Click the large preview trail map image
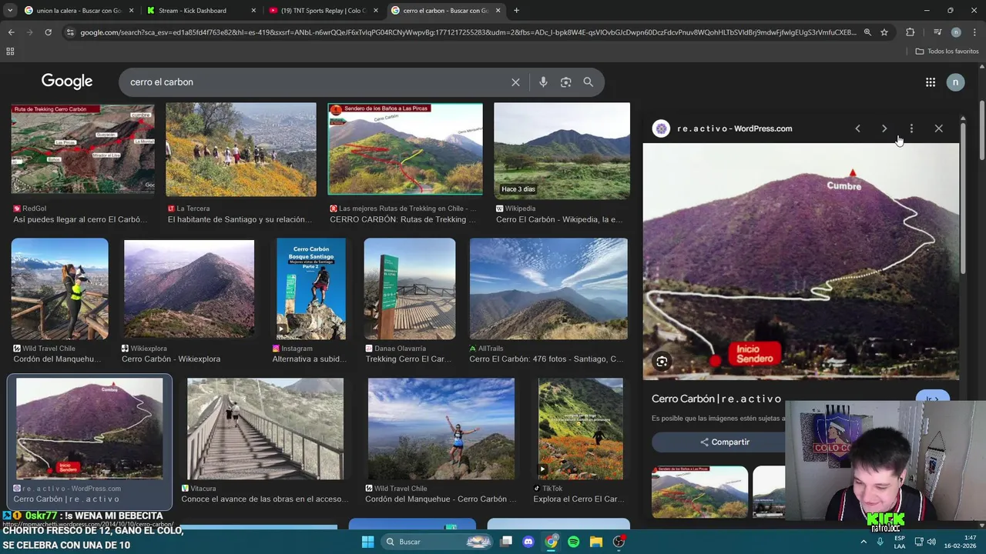Image resolution: width=986 pixels, height=554 pixels. [801, 262]
